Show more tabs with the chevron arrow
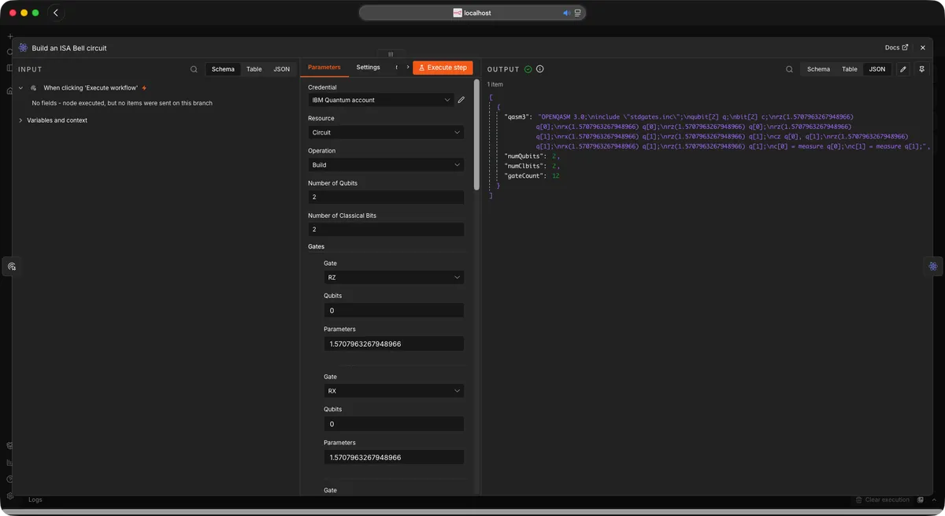Image resolution: width=945 pixels, height=516 pixels. coord(407,68)
